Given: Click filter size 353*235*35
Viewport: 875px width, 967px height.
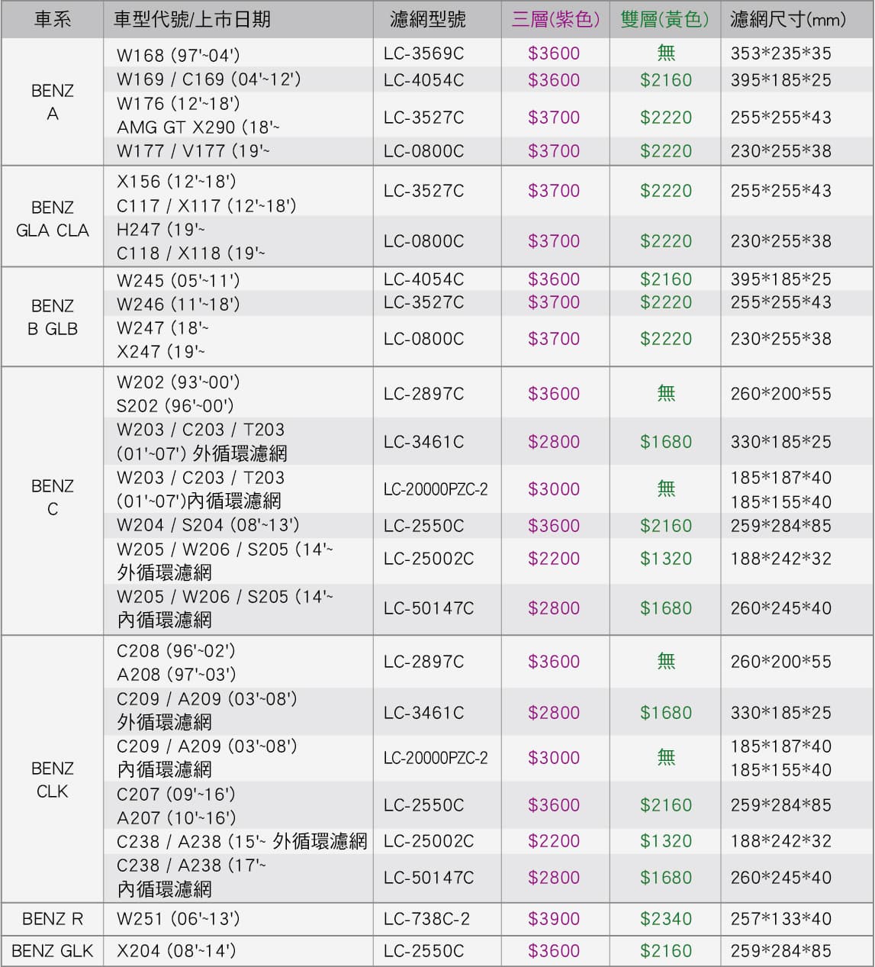Looking at the screenshot, I should click(x=781, y=54).
